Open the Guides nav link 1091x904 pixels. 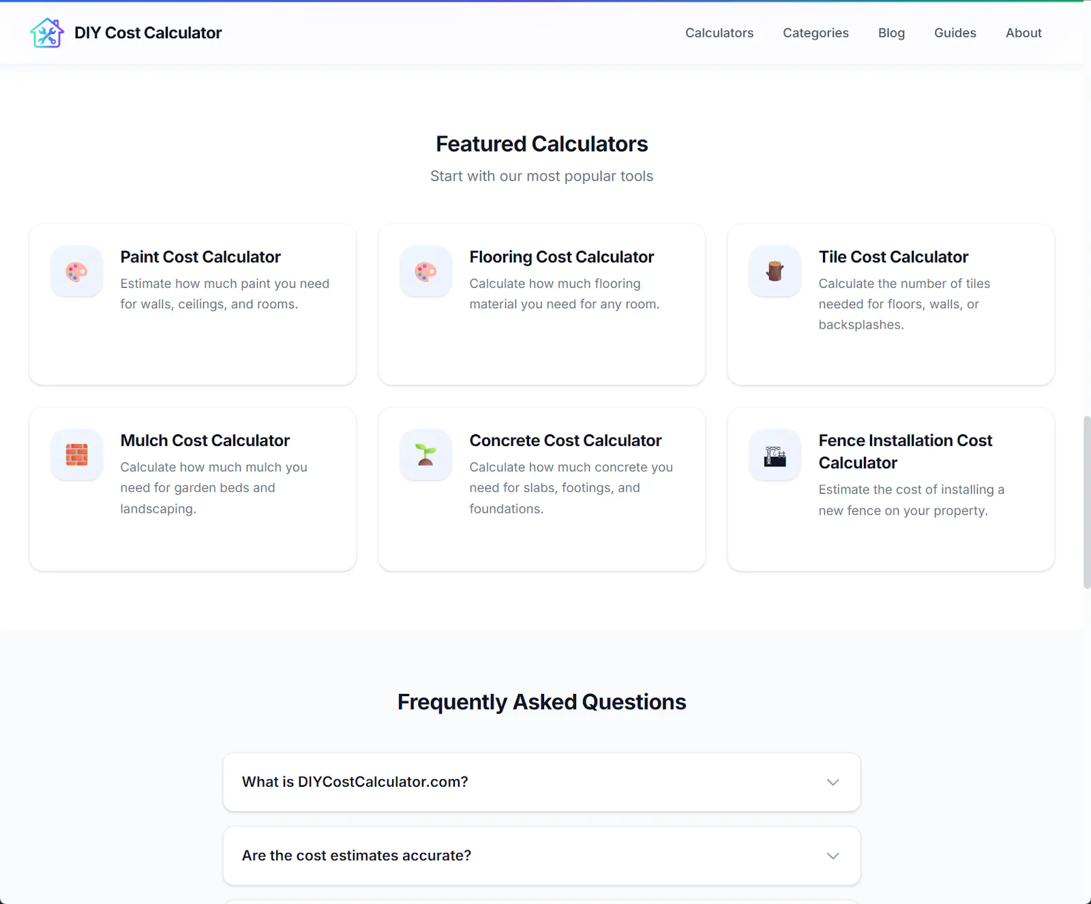955,33
